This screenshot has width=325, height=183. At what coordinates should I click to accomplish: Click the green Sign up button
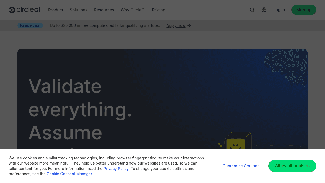(304, 10)
